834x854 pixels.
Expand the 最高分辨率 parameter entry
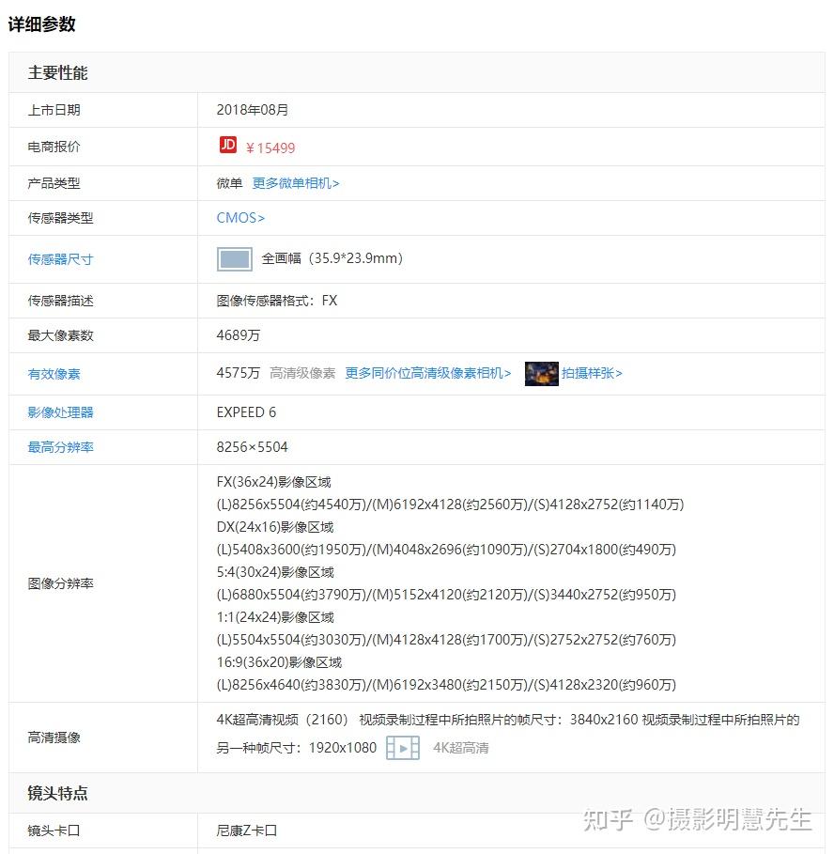(x=59, y=447)
